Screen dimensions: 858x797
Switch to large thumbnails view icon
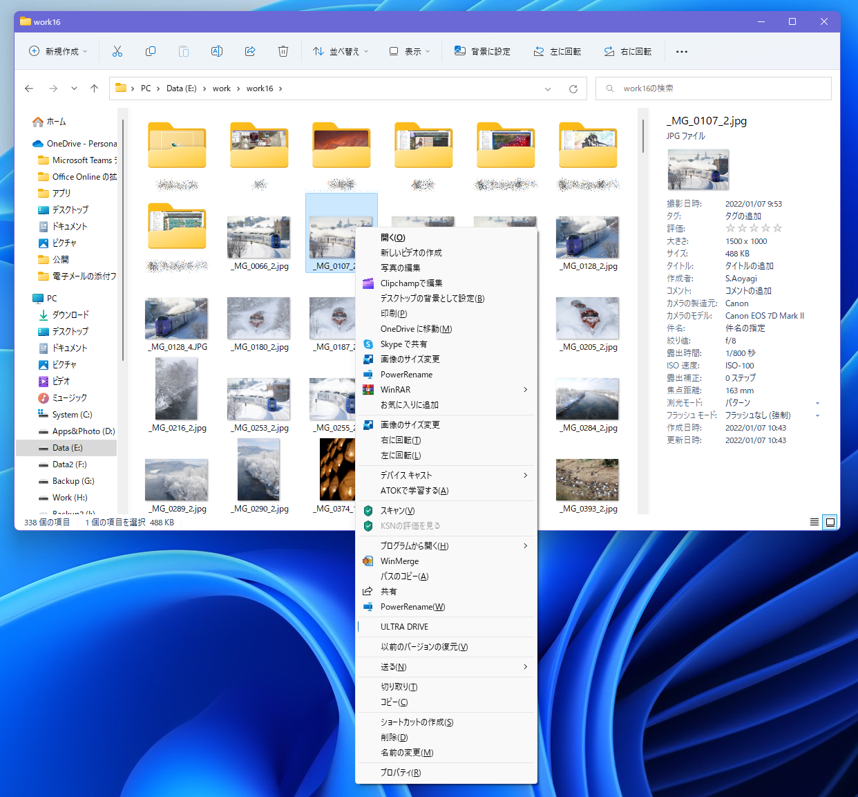tap(830, 522)
